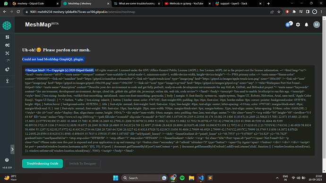Open Spotify from the Windows taskbar
Screen dimensions: 326x183
coord(182,178)
